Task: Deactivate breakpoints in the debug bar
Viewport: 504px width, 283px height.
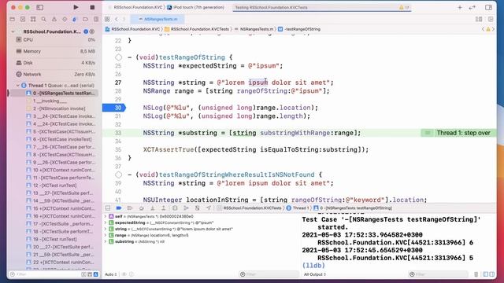Action: 119,208
